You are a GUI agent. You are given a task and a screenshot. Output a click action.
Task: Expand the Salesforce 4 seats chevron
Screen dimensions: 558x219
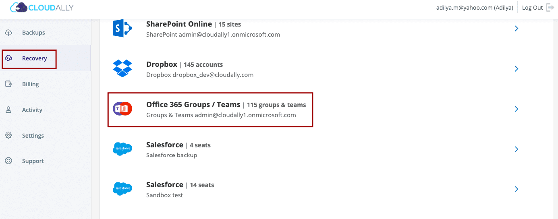pyautogui.click(x=517, y=149)
